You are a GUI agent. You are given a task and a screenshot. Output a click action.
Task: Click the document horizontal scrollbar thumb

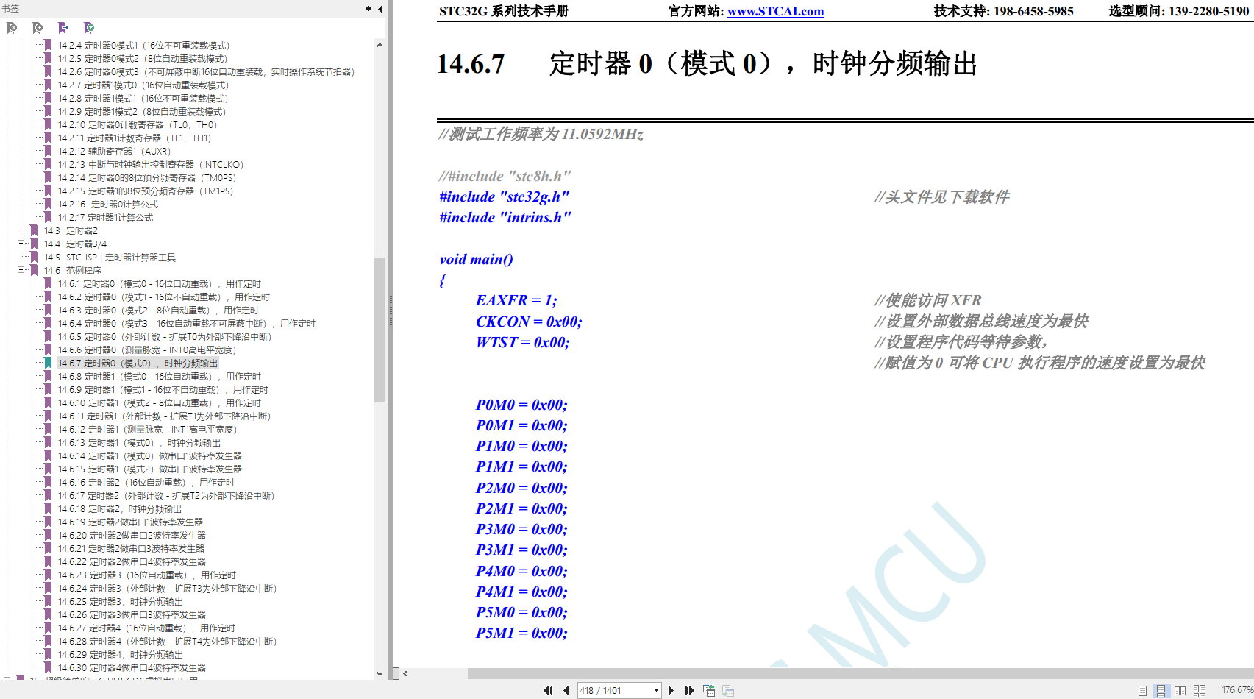pyautogui.click(x=861, y=673)
